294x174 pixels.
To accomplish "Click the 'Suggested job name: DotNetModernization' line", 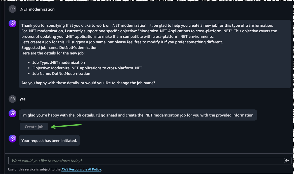I will tap(59, 48).
